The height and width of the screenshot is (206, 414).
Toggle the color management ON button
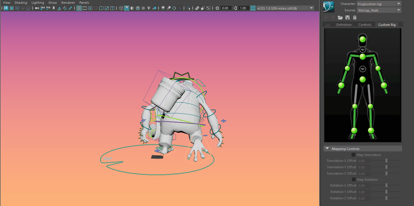click(x=253, y=8)
